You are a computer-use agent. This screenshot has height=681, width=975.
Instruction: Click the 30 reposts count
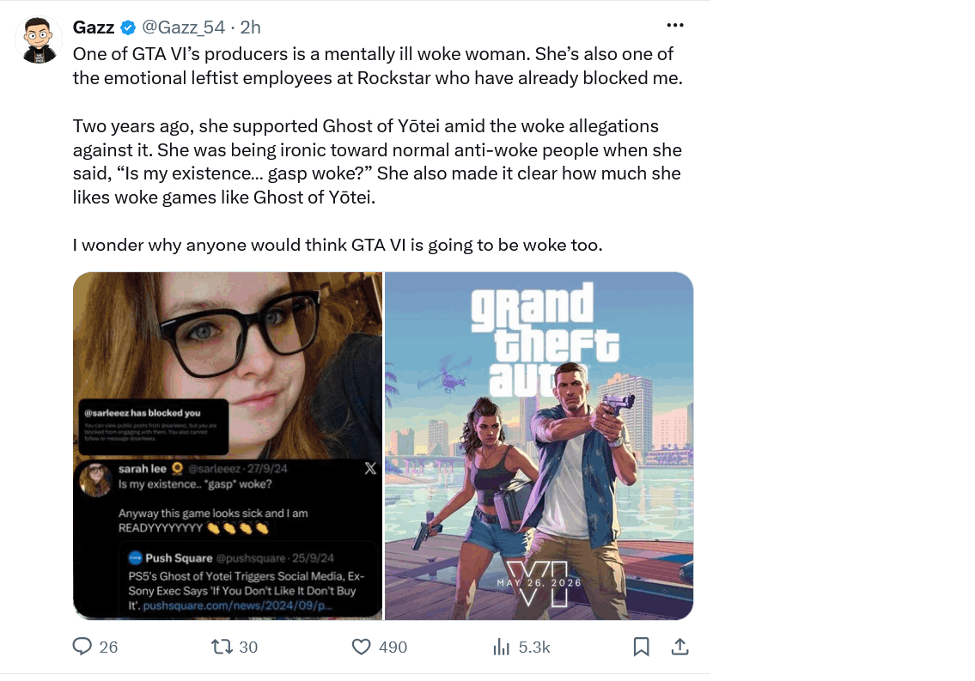click(248, 648)
